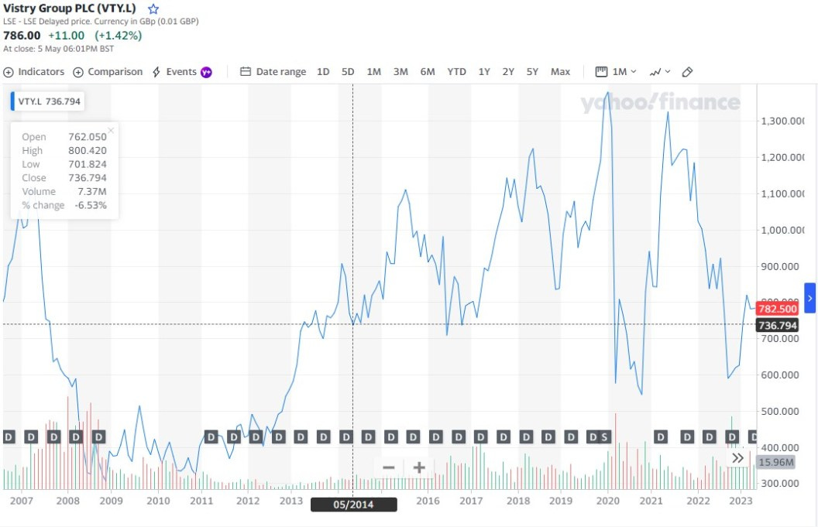Select the YTD time range
Image resolution: width=818 pixels, height=527 pixels.
[x=456, y=72]
